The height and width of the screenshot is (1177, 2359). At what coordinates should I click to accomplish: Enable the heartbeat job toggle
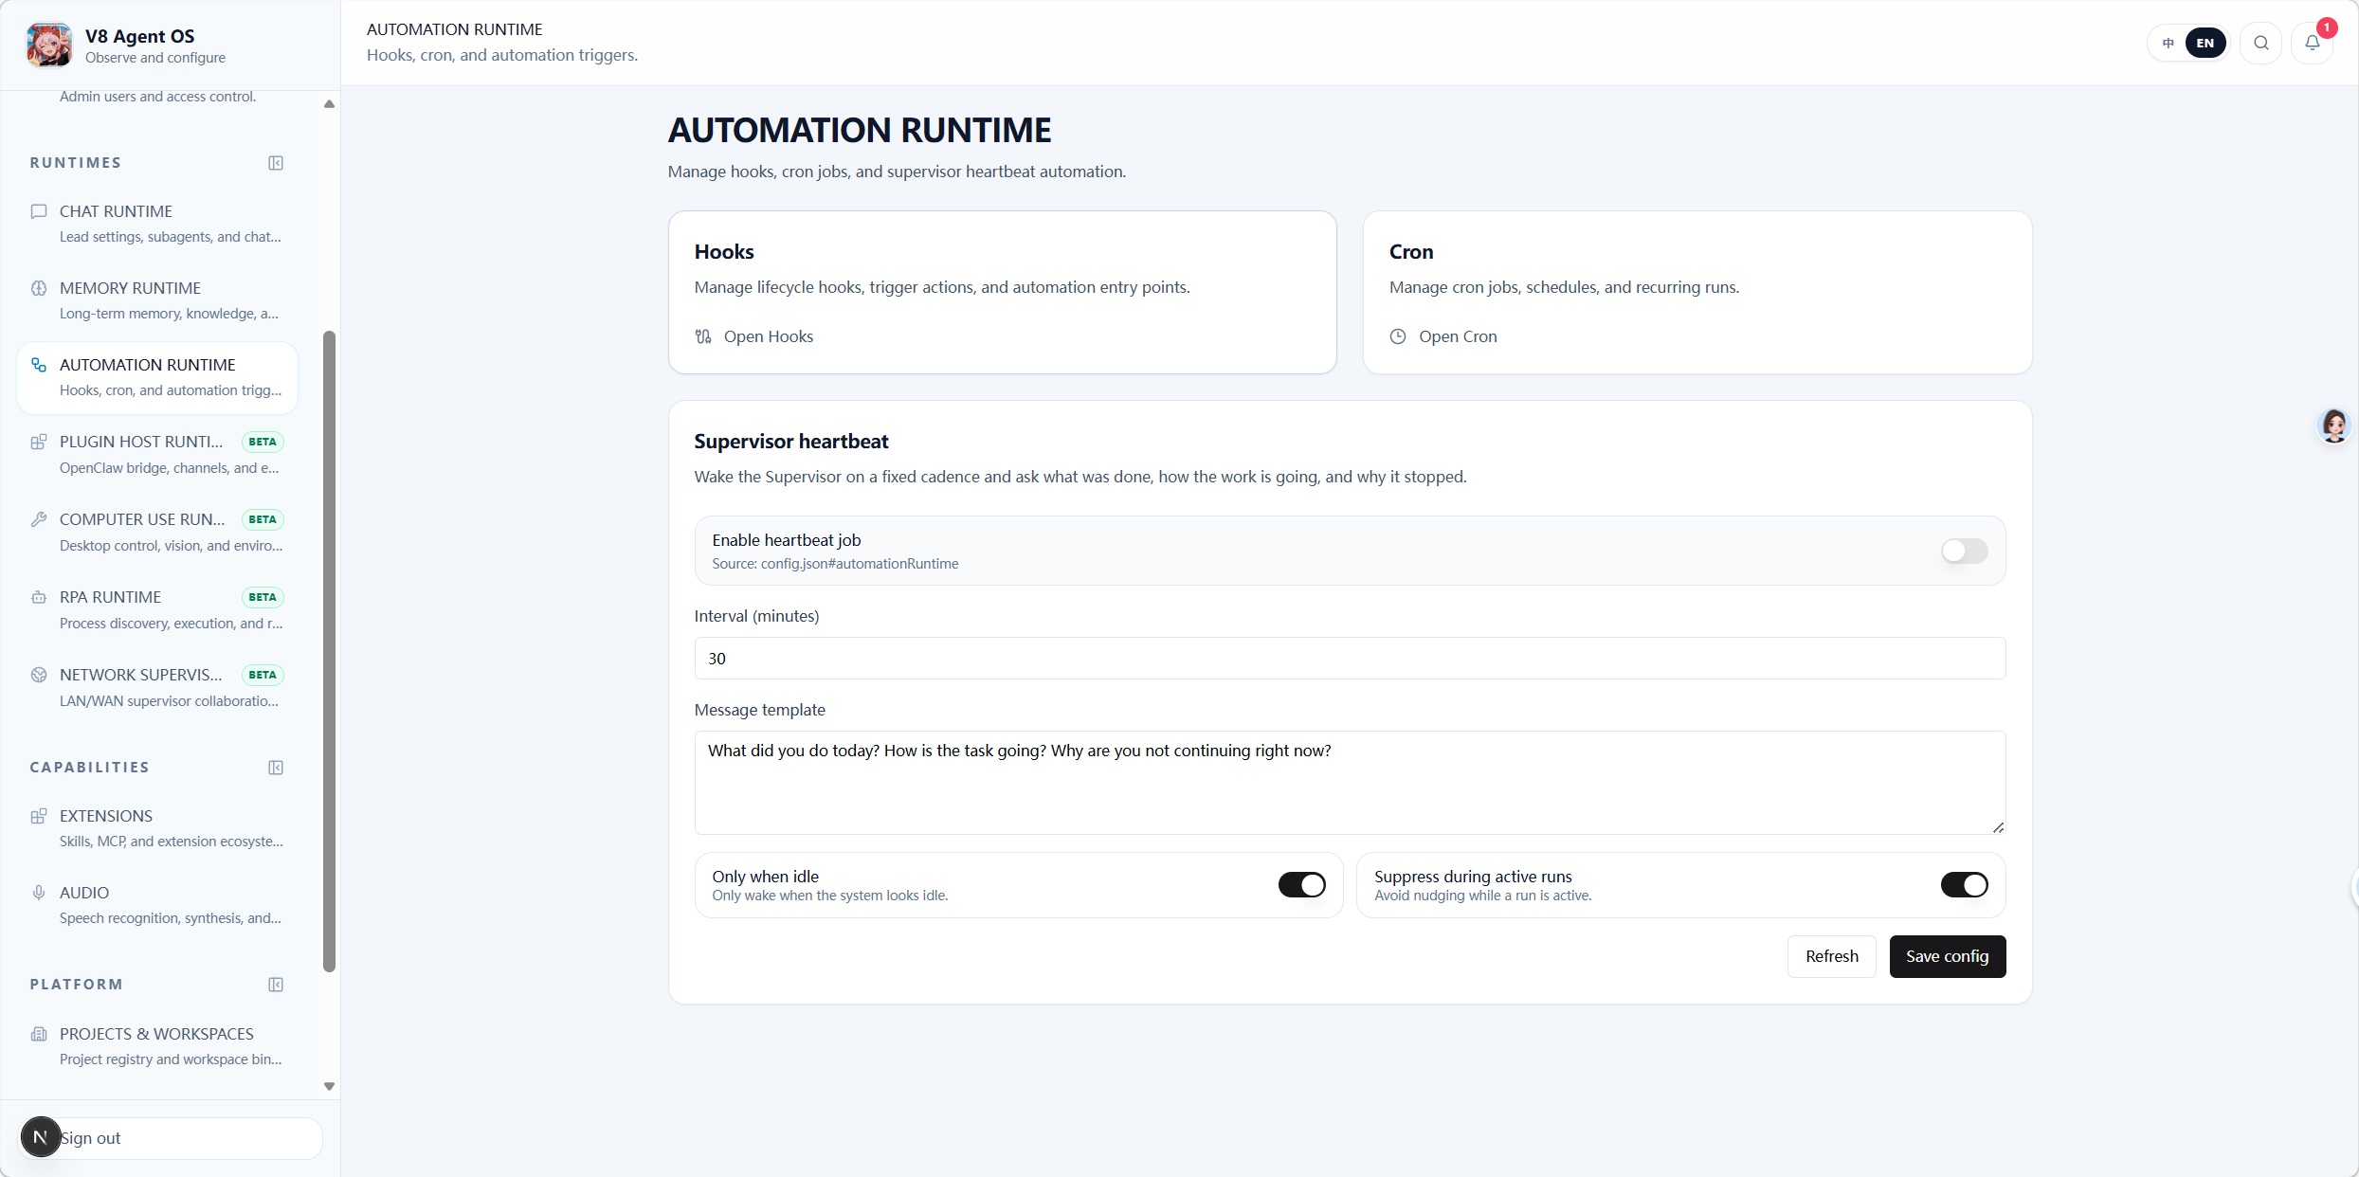1964,551
